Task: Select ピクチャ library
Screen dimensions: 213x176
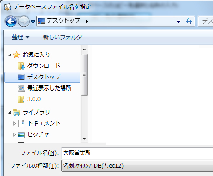Action: point(38,134)
